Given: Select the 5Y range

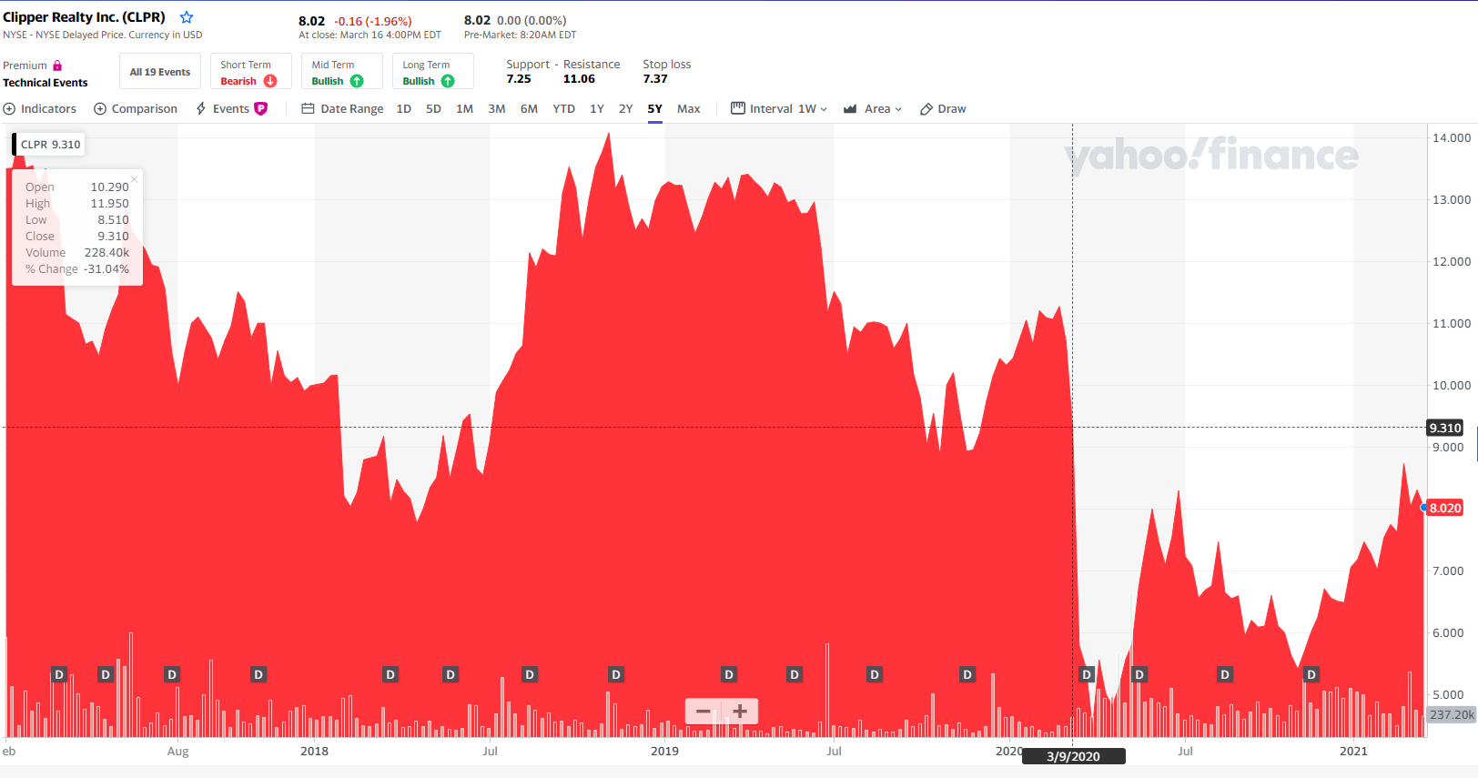Looking at the screenshot, I should click(x=655, y=108).
